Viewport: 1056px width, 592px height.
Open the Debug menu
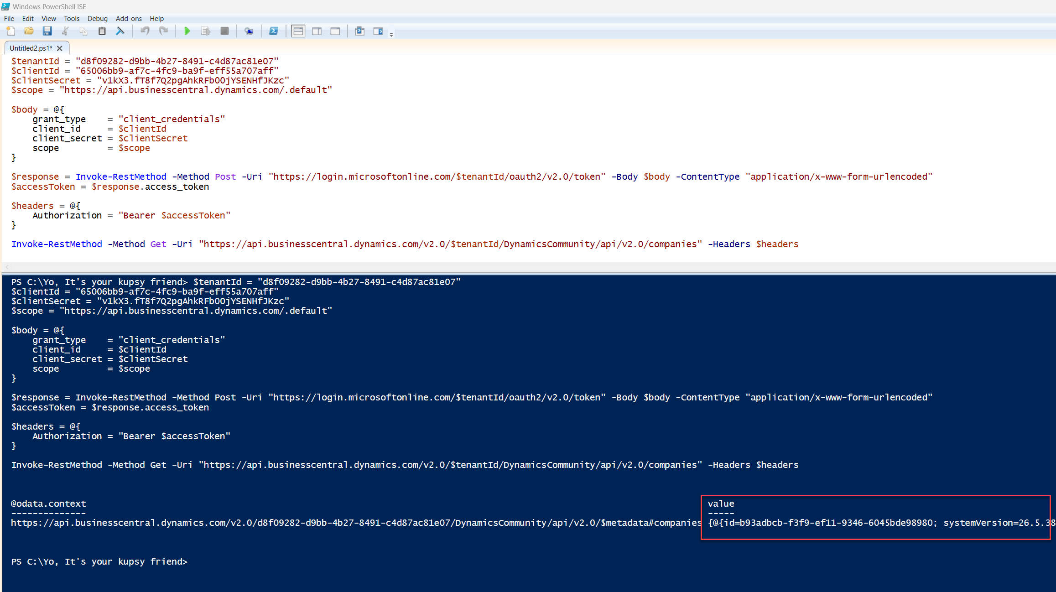pyautogui.click(x=97, y=19)
